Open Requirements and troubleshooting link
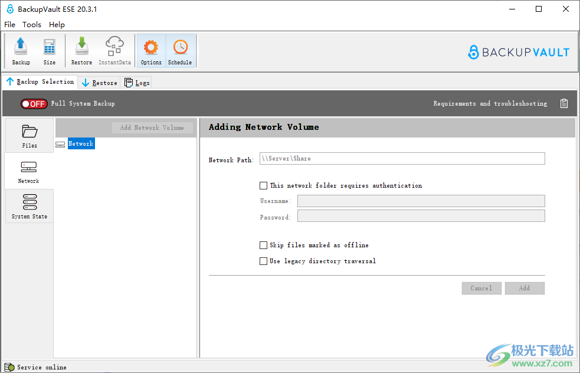Screen dimensions: 580x373 pyautogui.click(x=490, y=104)
